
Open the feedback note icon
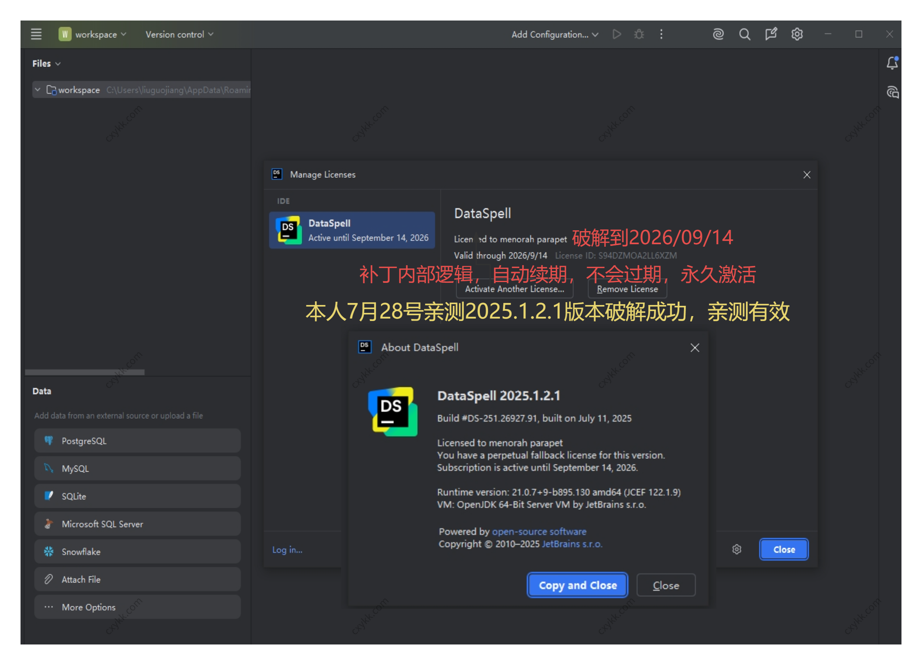click(x=771, y=34)
